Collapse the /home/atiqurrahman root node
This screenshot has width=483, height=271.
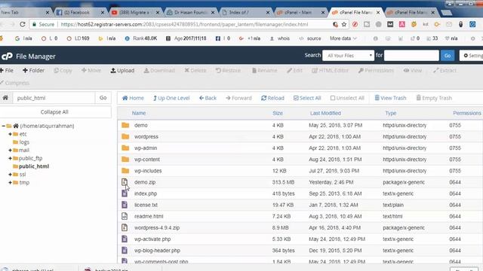[x=3, y=126]
